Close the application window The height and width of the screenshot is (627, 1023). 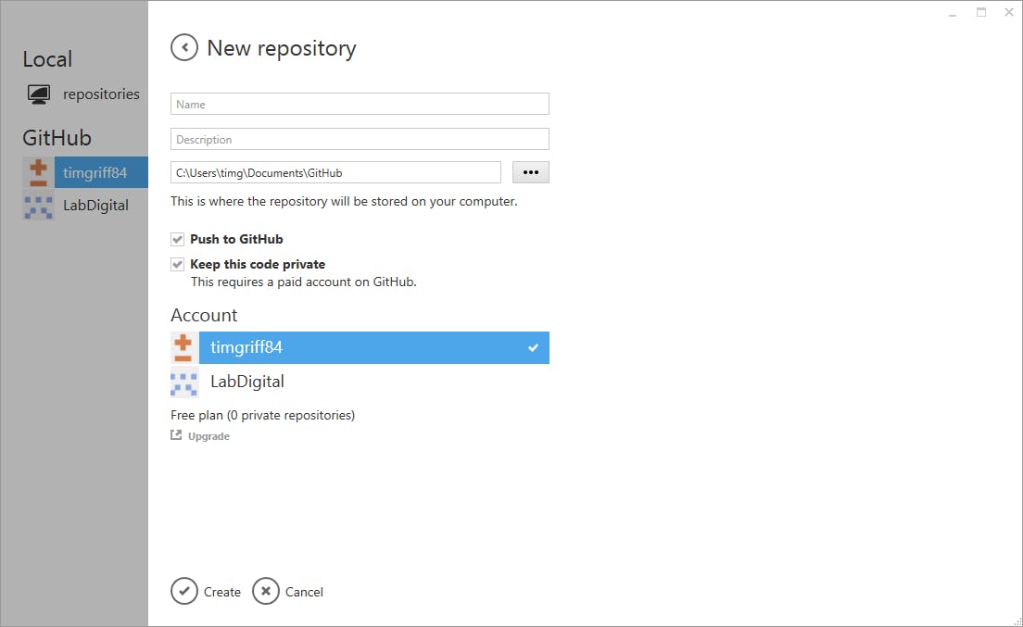(1009, 12)
